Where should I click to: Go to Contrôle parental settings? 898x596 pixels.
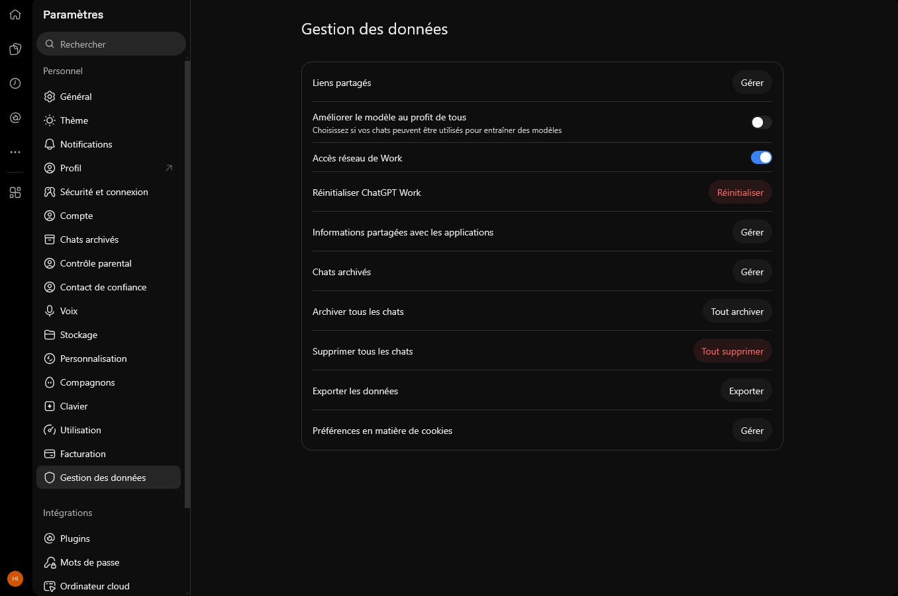[109, 263]
